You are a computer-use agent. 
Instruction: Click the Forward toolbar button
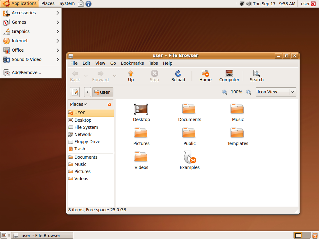(x=101, y=76)
